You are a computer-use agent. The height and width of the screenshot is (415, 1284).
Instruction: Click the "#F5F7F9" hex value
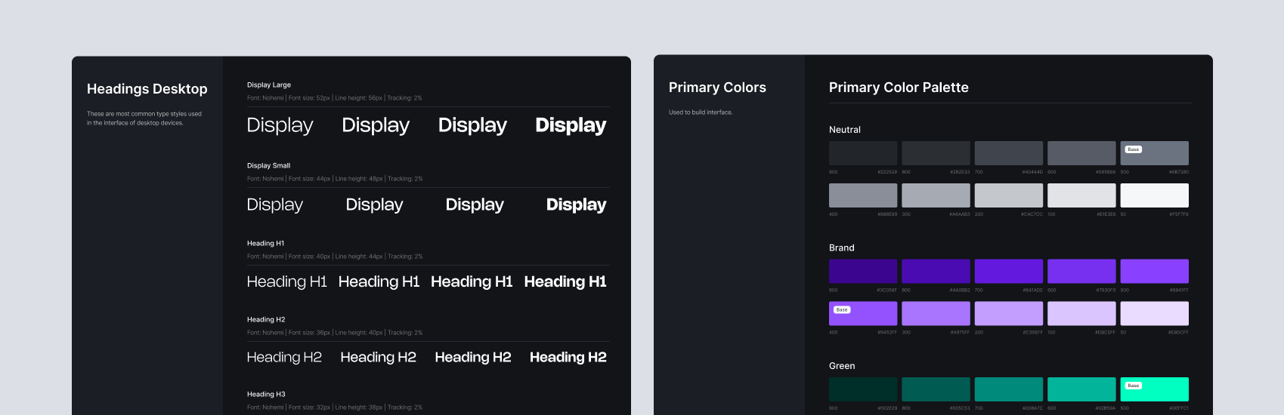point(1179,214)
